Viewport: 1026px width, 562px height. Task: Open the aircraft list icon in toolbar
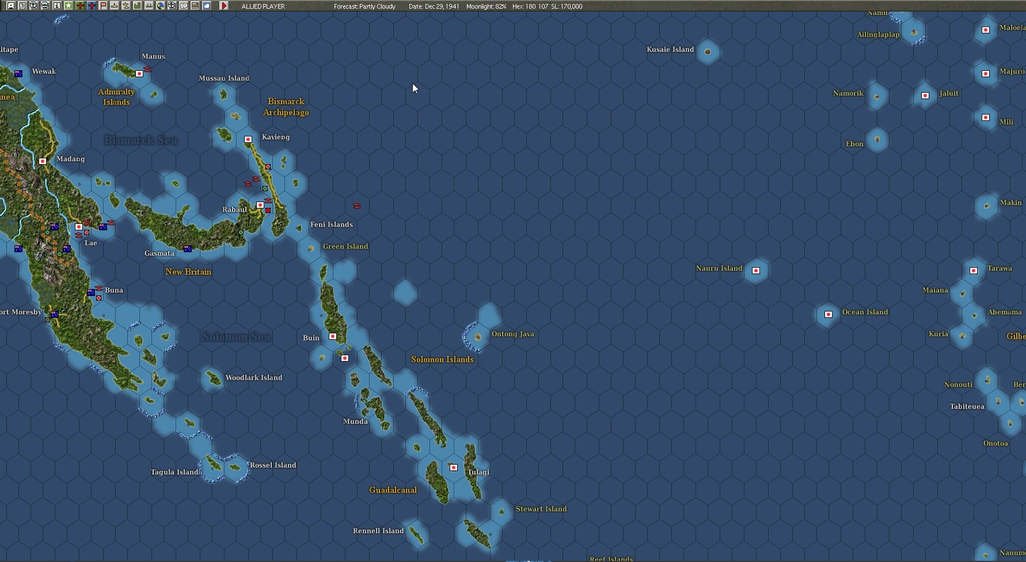34,6
